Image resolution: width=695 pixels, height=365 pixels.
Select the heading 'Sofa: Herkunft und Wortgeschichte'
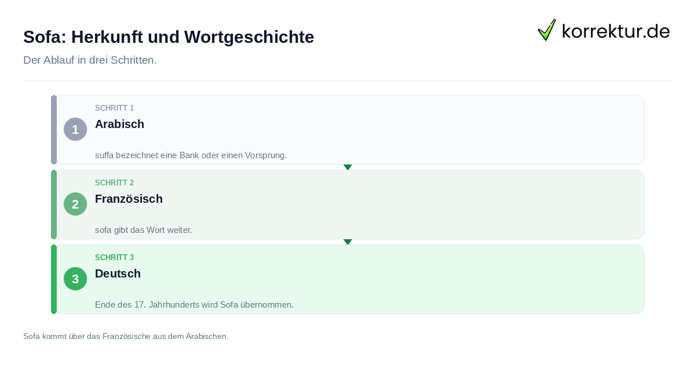point(169,37)
